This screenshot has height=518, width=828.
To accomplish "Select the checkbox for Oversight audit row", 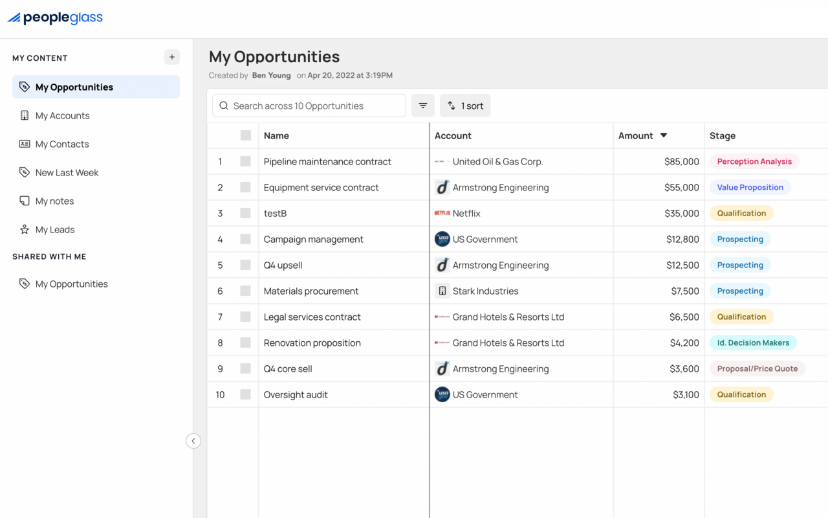I will coord(246,394).
